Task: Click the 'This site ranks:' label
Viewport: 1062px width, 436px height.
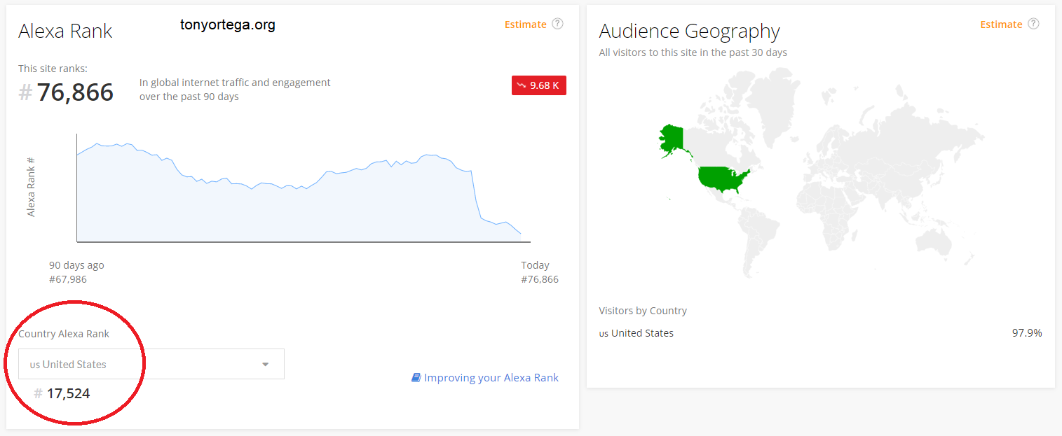Action: click(x=53, y=69)
